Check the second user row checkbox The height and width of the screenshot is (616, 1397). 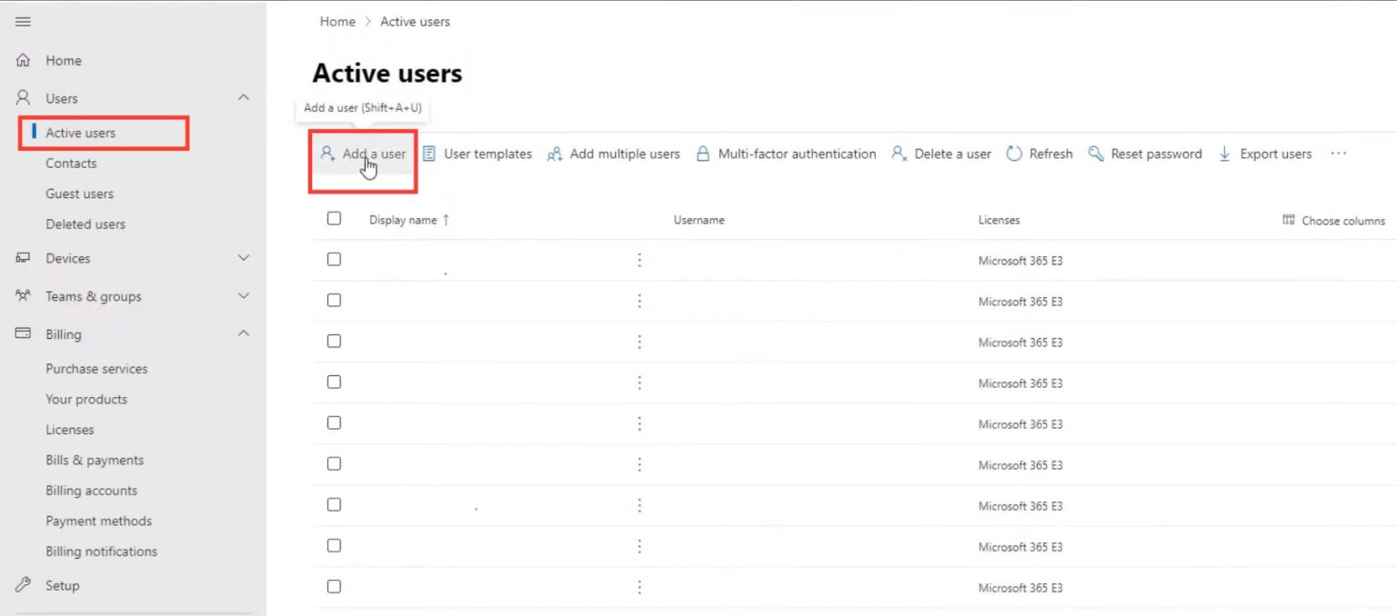[x=334, y=300]
